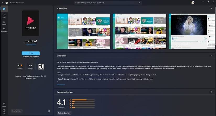Image resolution: width=216 pixels, height=116 pixels.
Task: Click into the search apps field
Action: 108,3
